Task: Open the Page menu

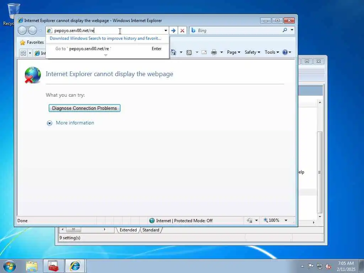Action: (x=234, y=52)
